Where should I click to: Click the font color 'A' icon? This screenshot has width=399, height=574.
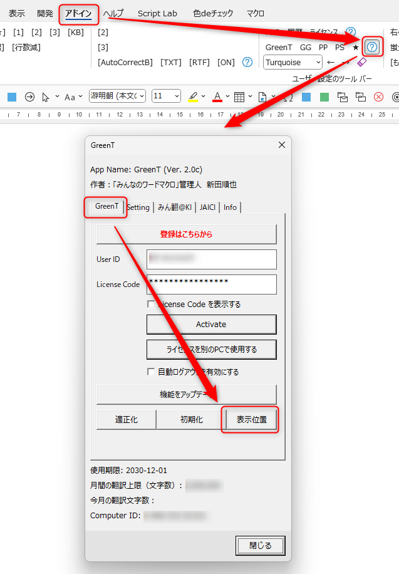click(x=217, y=97)
